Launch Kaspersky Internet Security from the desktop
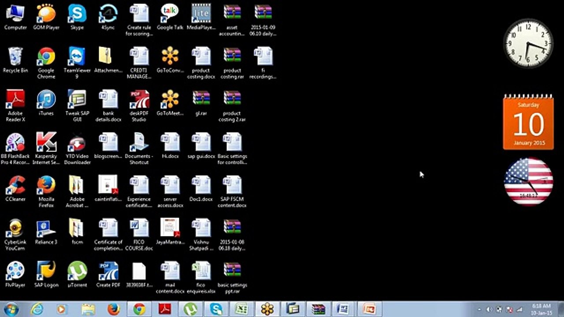Image resolution: width=564 pixels, height=317 pixels. 46,149
